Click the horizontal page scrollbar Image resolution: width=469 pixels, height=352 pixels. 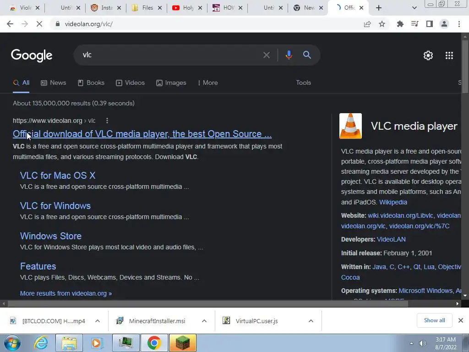(207, 303)
